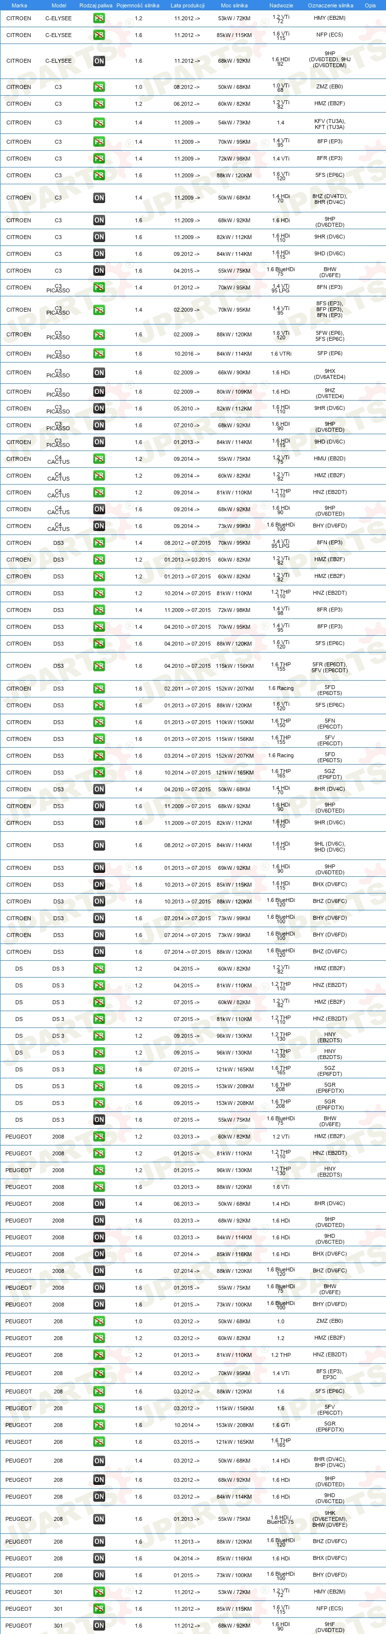Select '5FW (EP6), 5FS (EP6C)' engine cell

(x=330, y=336)
